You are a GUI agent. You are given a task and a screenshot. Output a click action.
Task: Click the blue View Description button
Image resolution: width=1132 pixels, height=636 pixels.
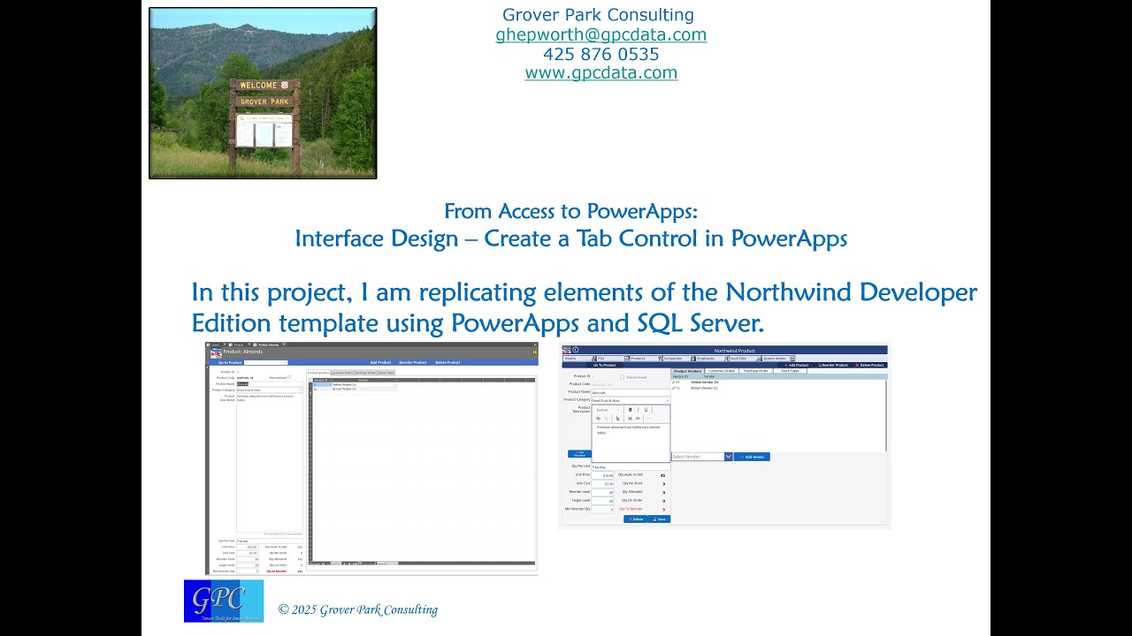click(x=579, y=454)
